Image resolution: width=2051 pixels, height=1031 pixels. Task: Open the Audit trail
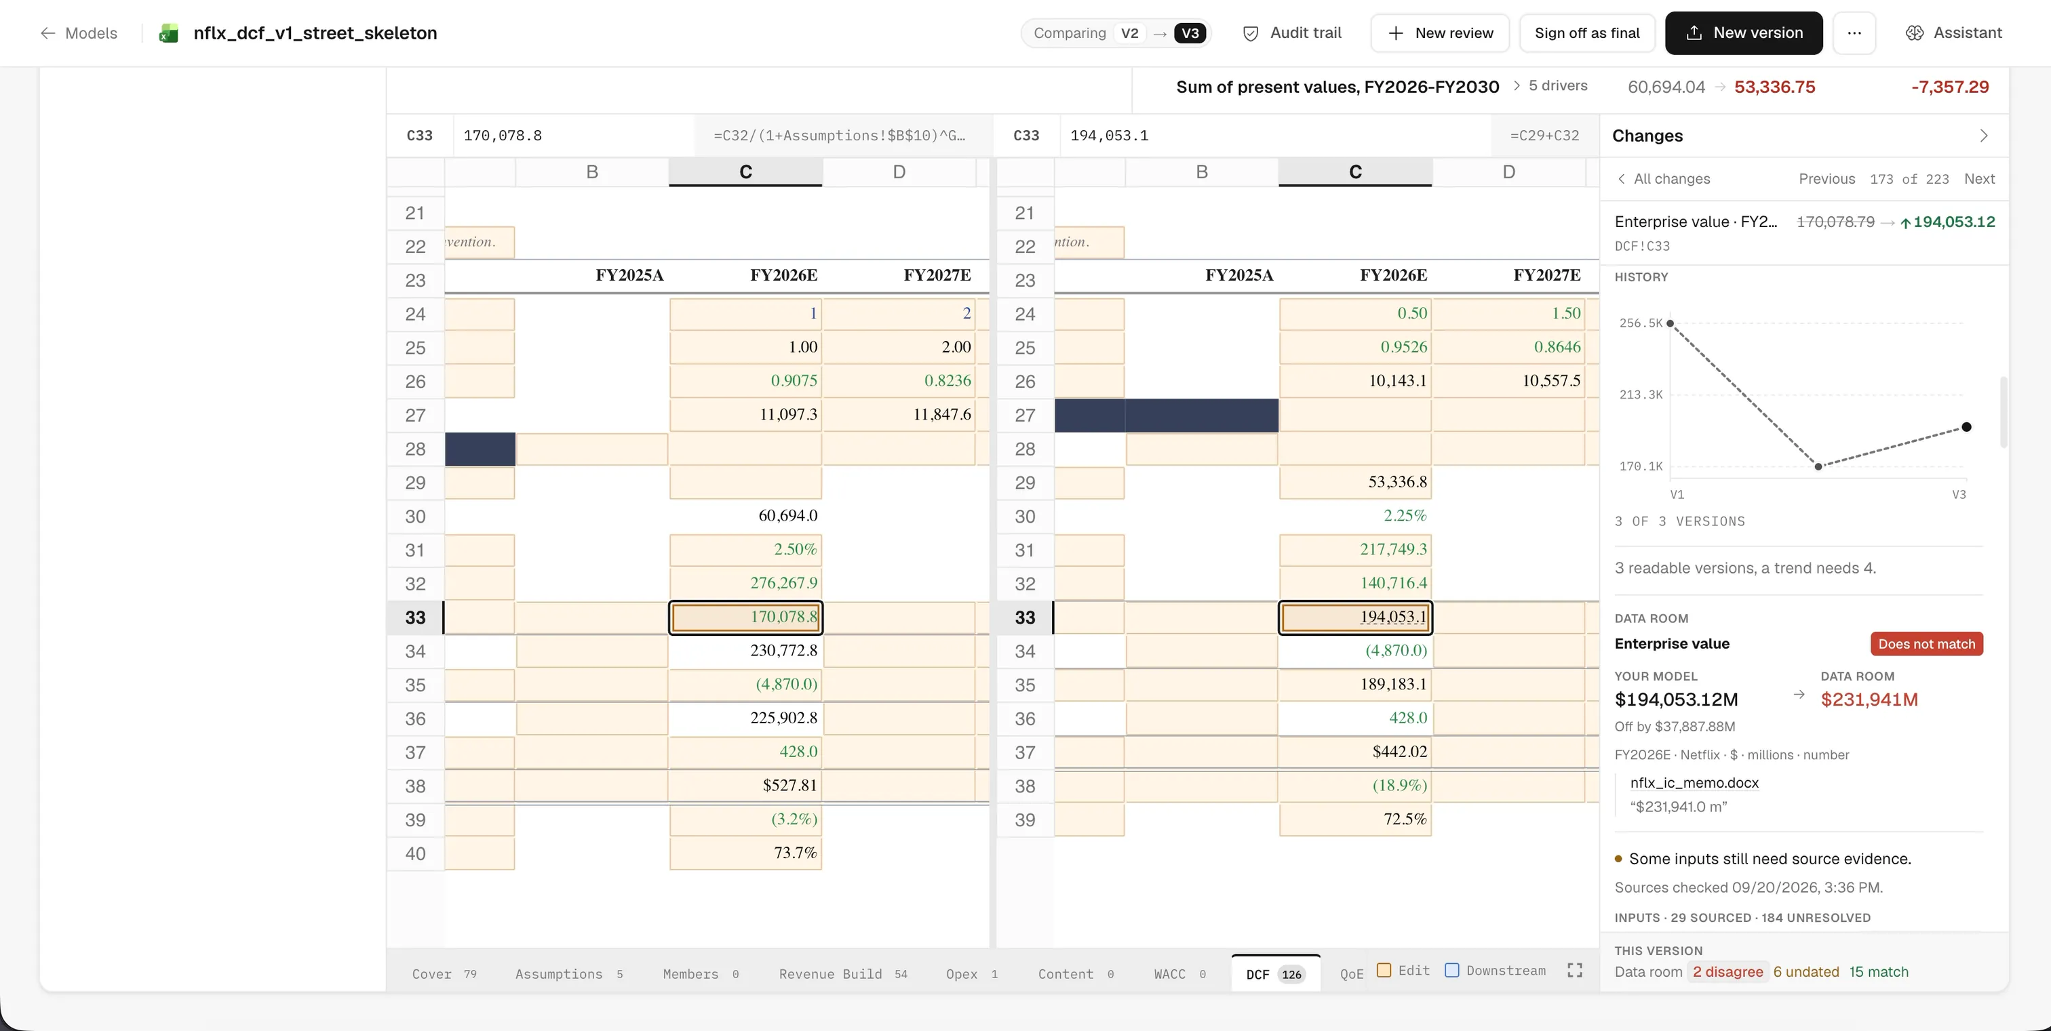(x=1291, y=33)
